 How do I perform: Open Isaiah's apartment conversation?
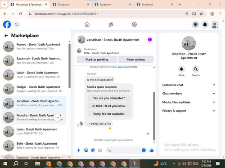tap(34, 75)
